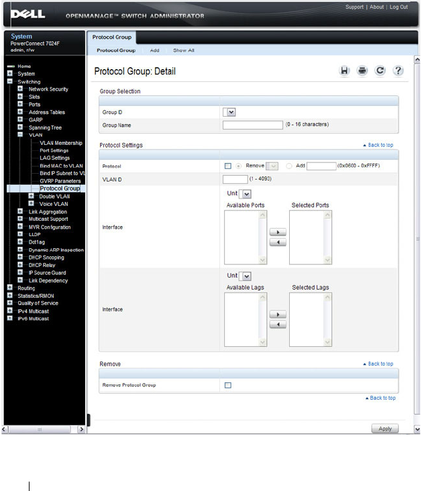
Task: Open Unit dropdown above Available Ports
Action: tap(246, 194)
